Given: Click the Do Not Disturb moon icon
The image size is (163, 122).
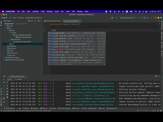Looking at the screenshot, I should pos(115,12).
